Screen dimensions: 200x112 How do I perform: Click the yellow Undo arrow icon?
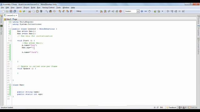[20, 11]
